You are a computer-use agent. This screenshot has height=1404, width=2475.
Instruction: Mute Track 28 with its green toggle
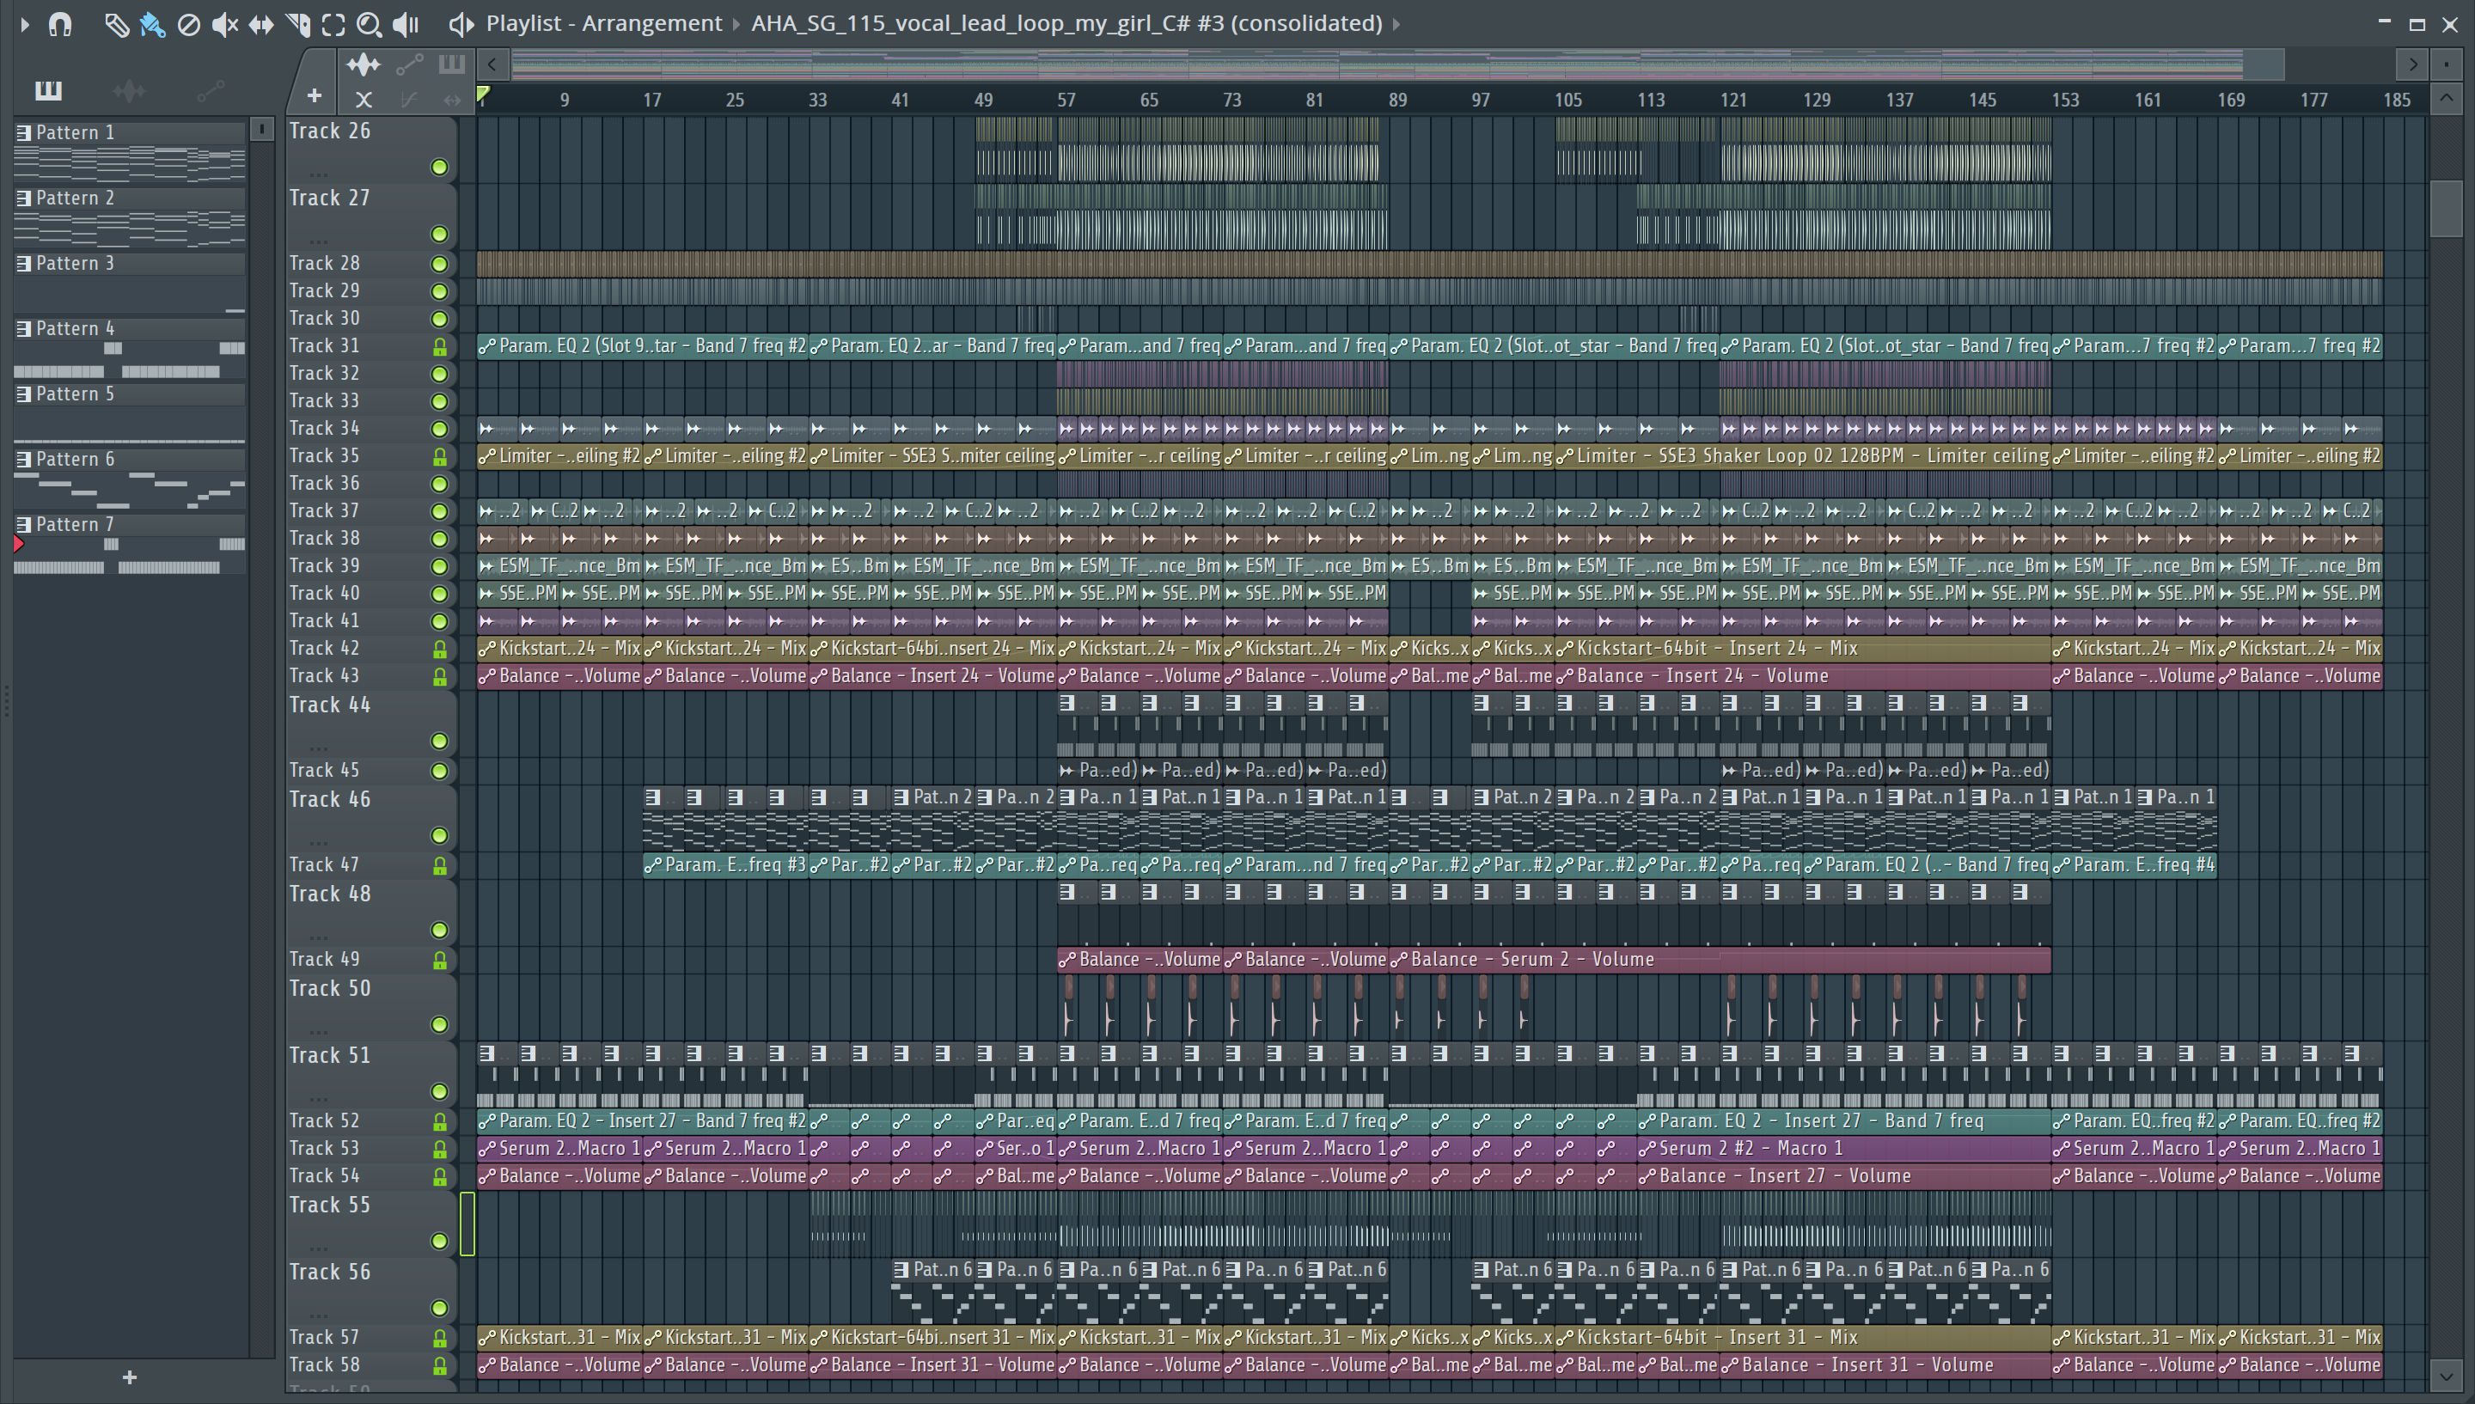[440, 264]
